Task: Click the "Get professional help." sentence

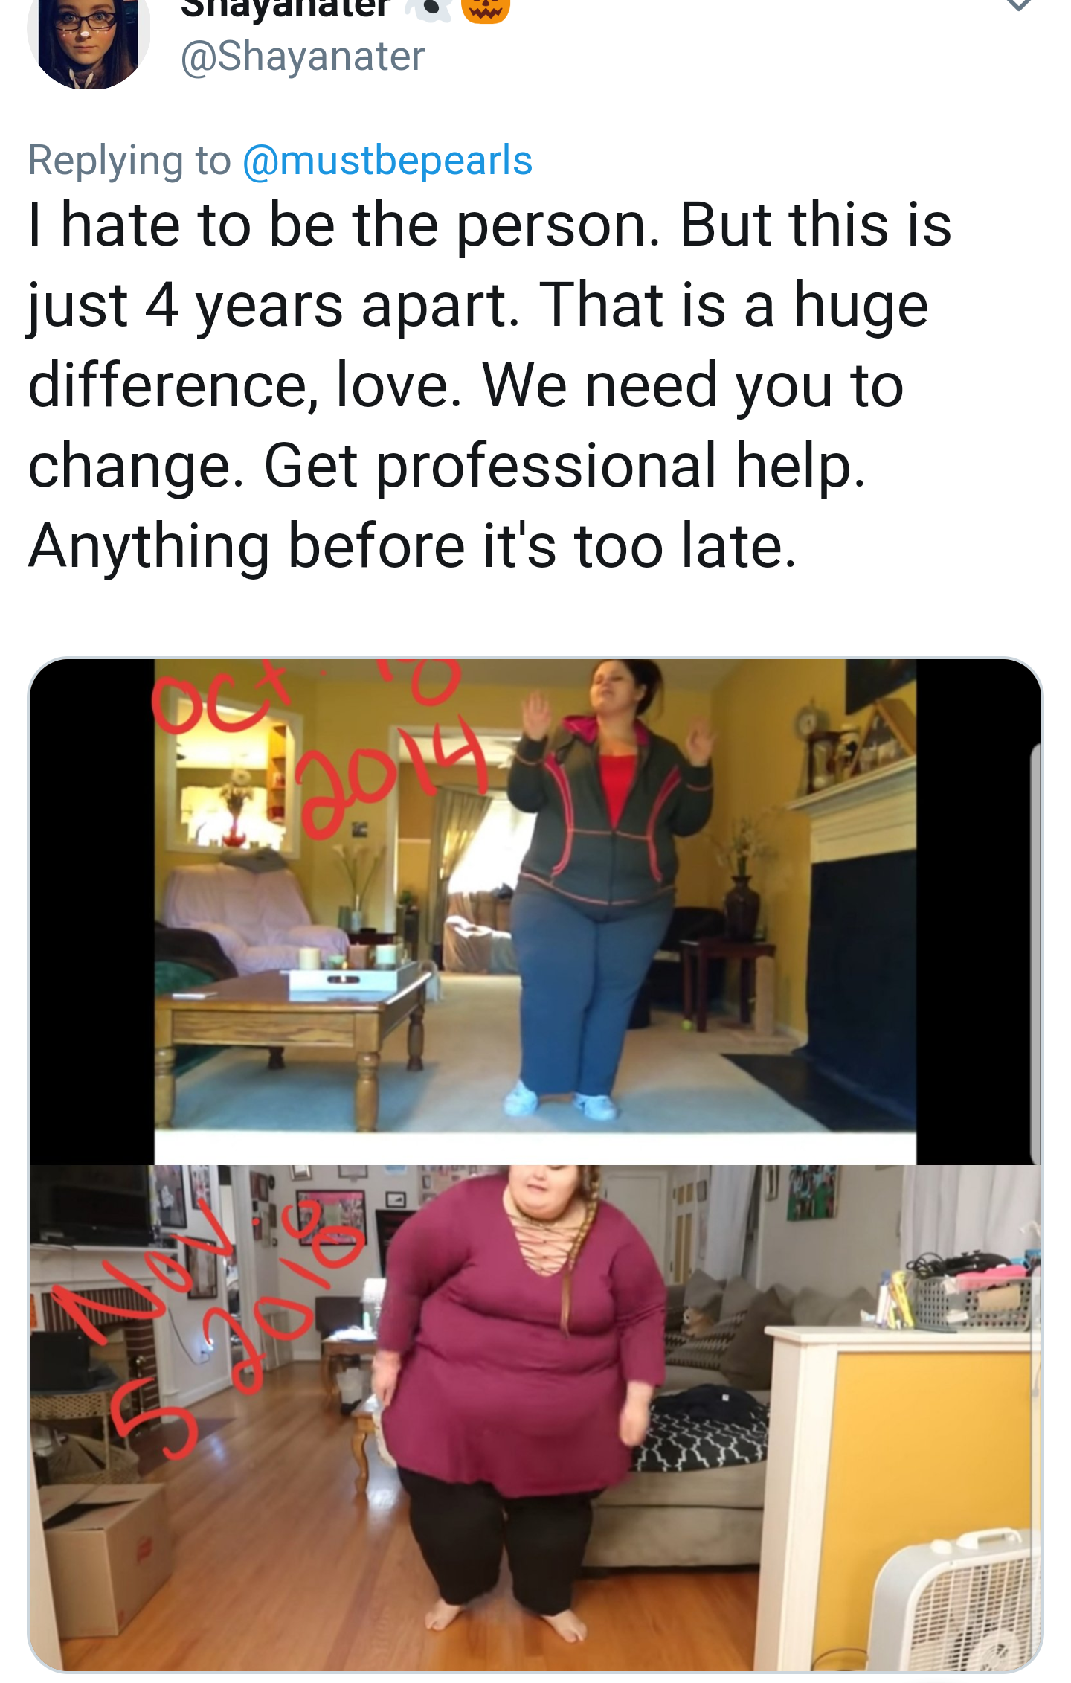Action: click(565, 466)
